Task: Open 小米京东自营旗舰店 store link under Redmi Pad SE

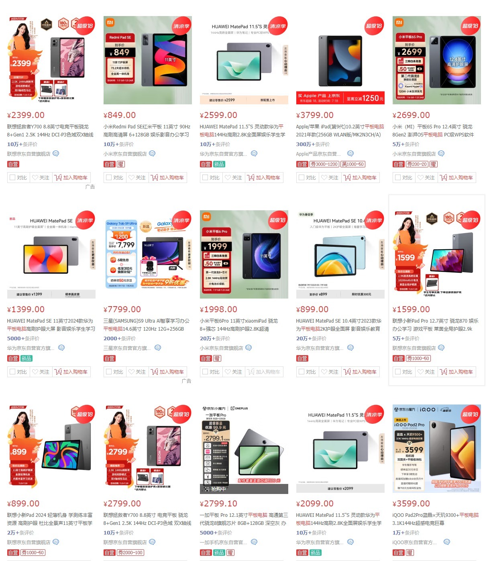Action: tap(125, 154)
